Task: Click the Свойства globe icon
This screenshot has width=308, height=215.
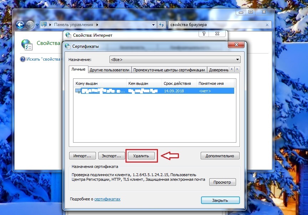Action: (x=27, y=44)
